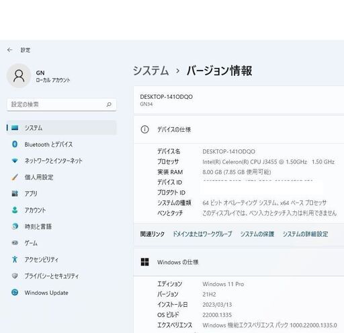344x333 pixels.
Task: Select the processor value Intel(R) Celeron(R) J3455
Action: pos(268,161)
